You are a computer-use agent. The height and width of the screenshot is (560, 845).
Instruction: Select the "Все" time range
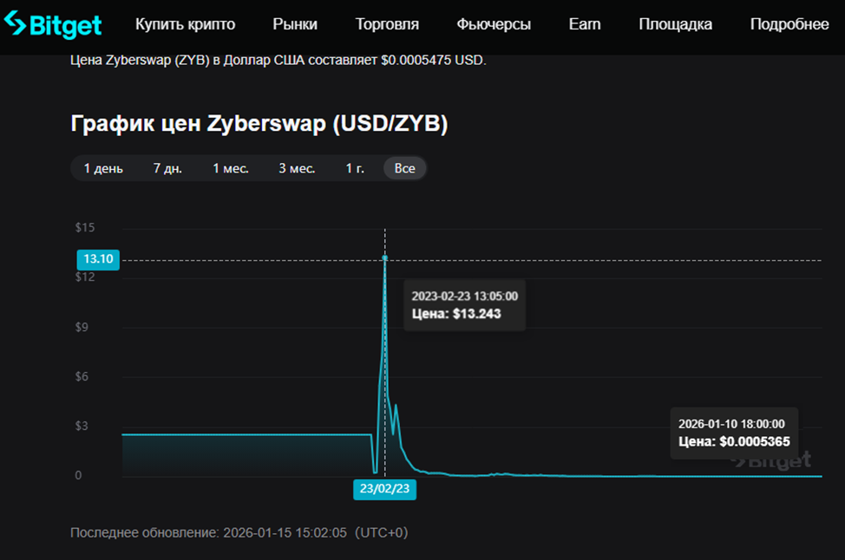click(404, 168)
